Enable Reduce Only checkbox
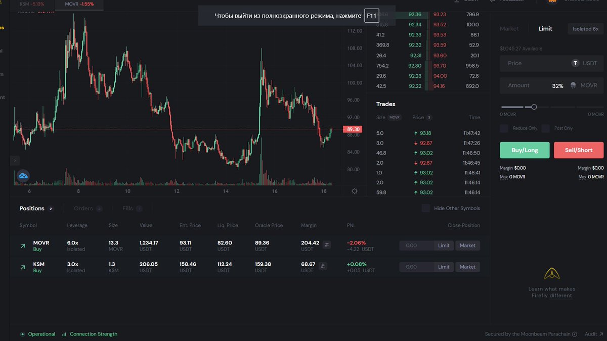This screenshot has height=341, width=607. tap(504, 128)
